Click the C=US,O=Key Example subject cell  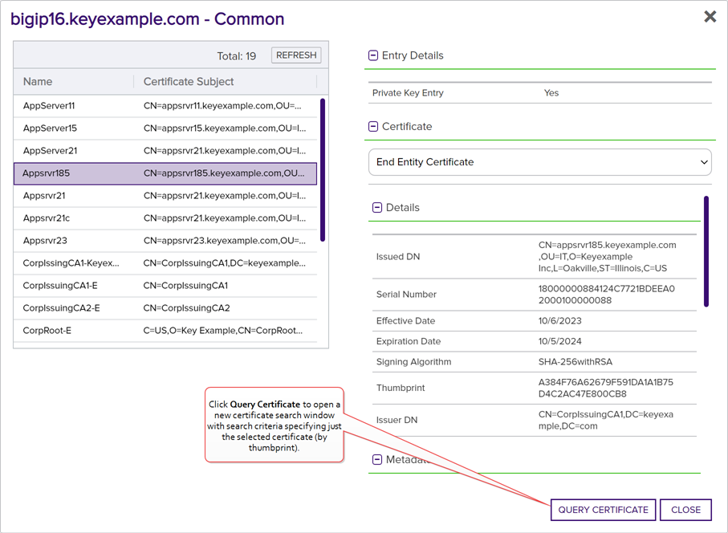(223, 331)
